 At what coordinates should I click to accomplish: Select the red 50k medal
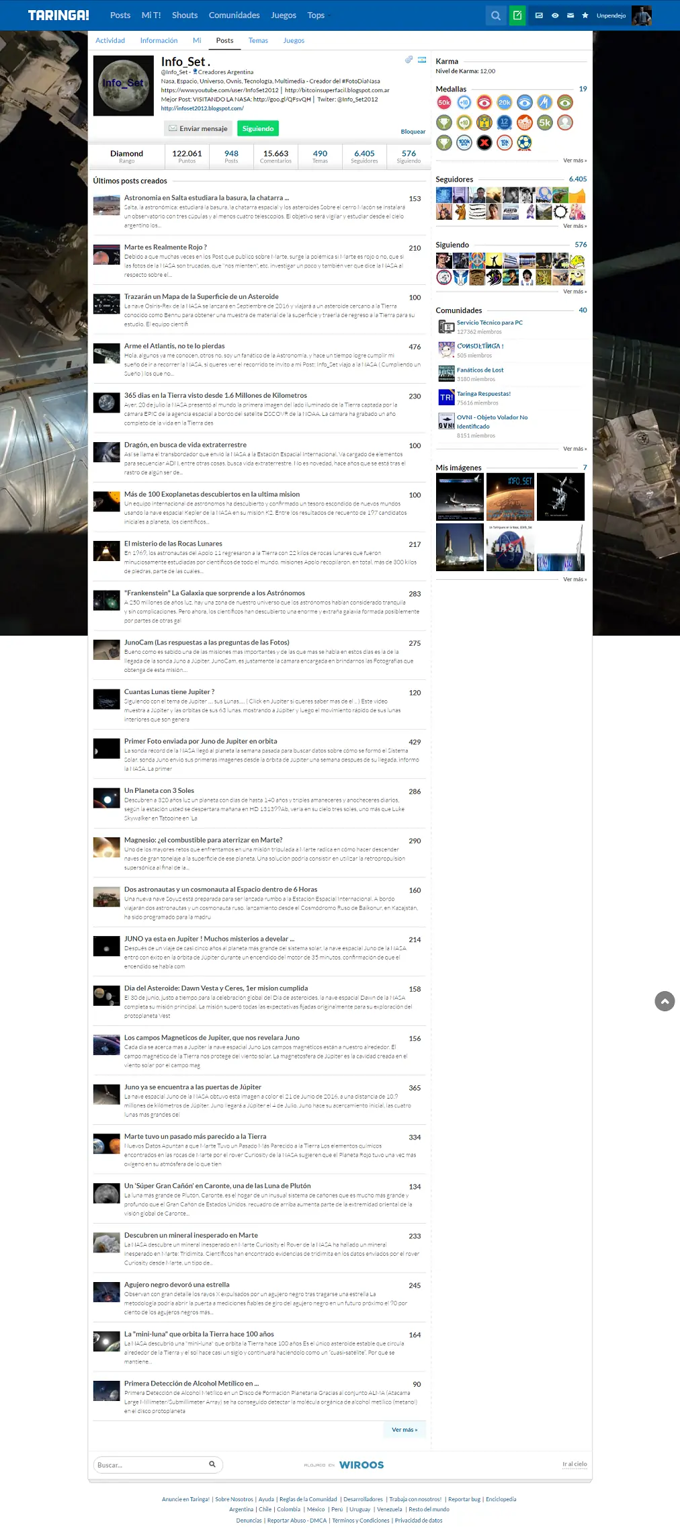[444, 103]
